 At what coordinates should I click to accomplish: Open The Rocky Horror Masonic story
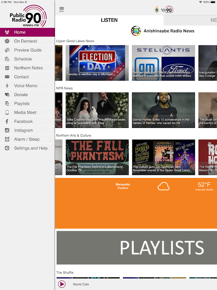pos(208,157)
